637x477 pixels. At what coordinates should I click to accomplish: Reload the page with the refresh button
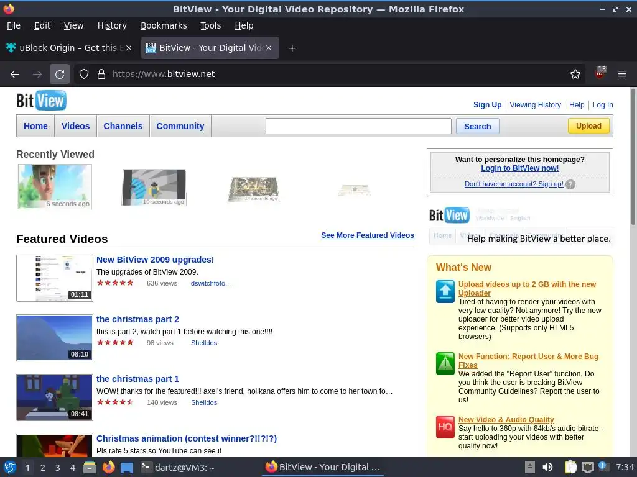(x=60, y=75)
